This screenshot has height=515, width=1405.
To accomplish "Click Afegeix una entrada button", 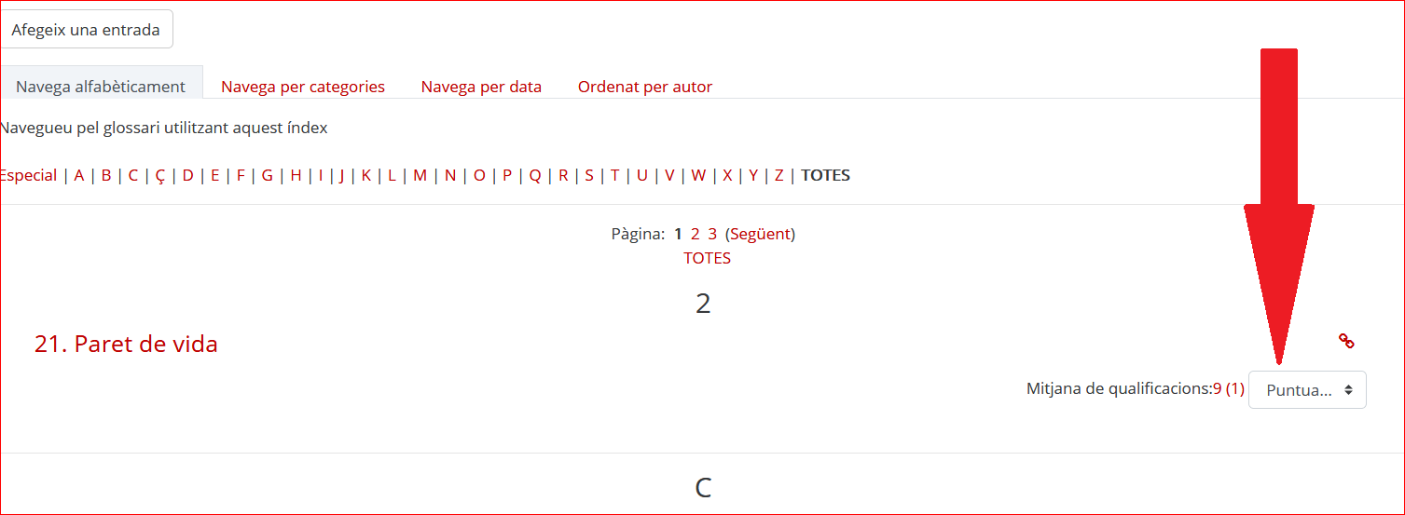I will [x=86, y=30].
